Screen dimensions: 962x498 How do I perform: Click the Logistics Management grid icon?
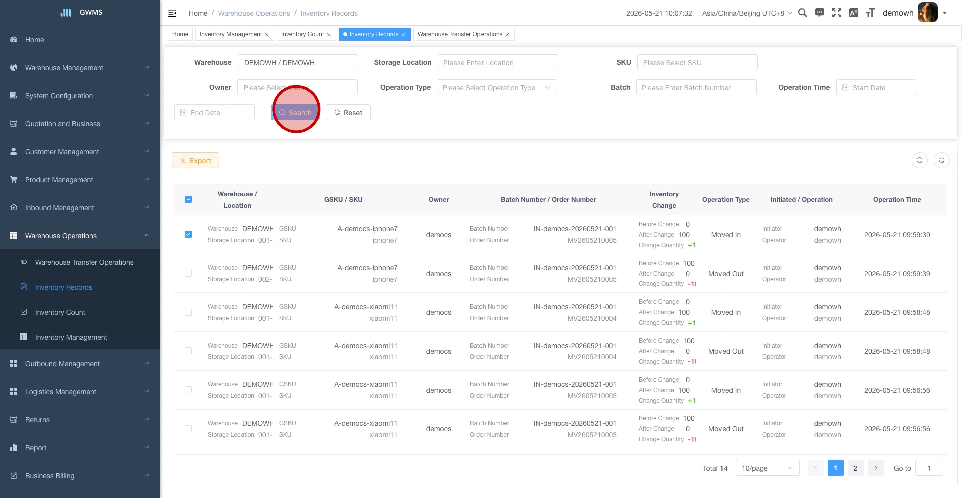tap(14, 391)
